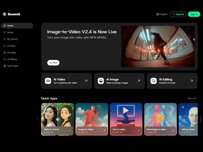Viewport: 203px width, 152px height.
Task: Click the arrow on AI Video card
Action: coord(86,81)
